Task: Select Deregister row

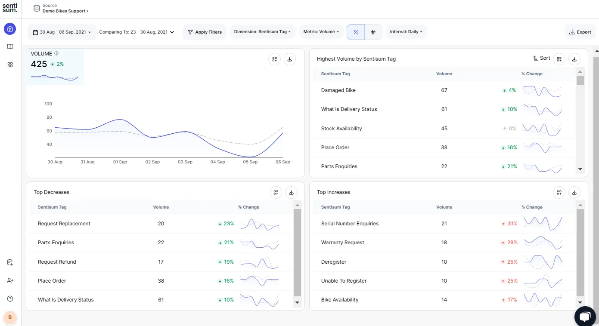Action: [444, 262]
